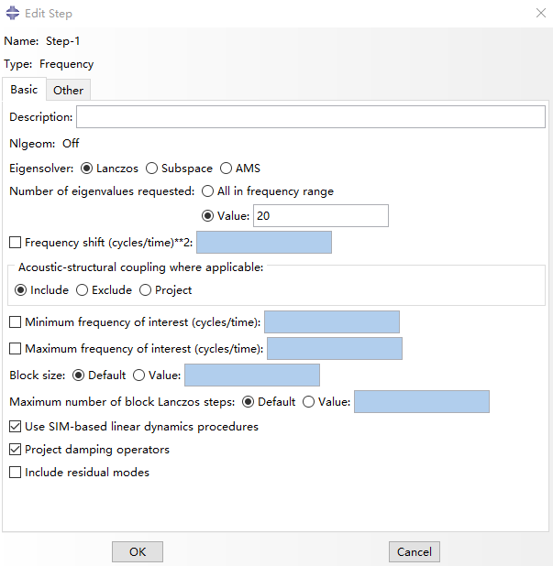The height and width of the screenshot is (566, 553).
Task: Select the Basic tab
Action: tap(24, 89)
